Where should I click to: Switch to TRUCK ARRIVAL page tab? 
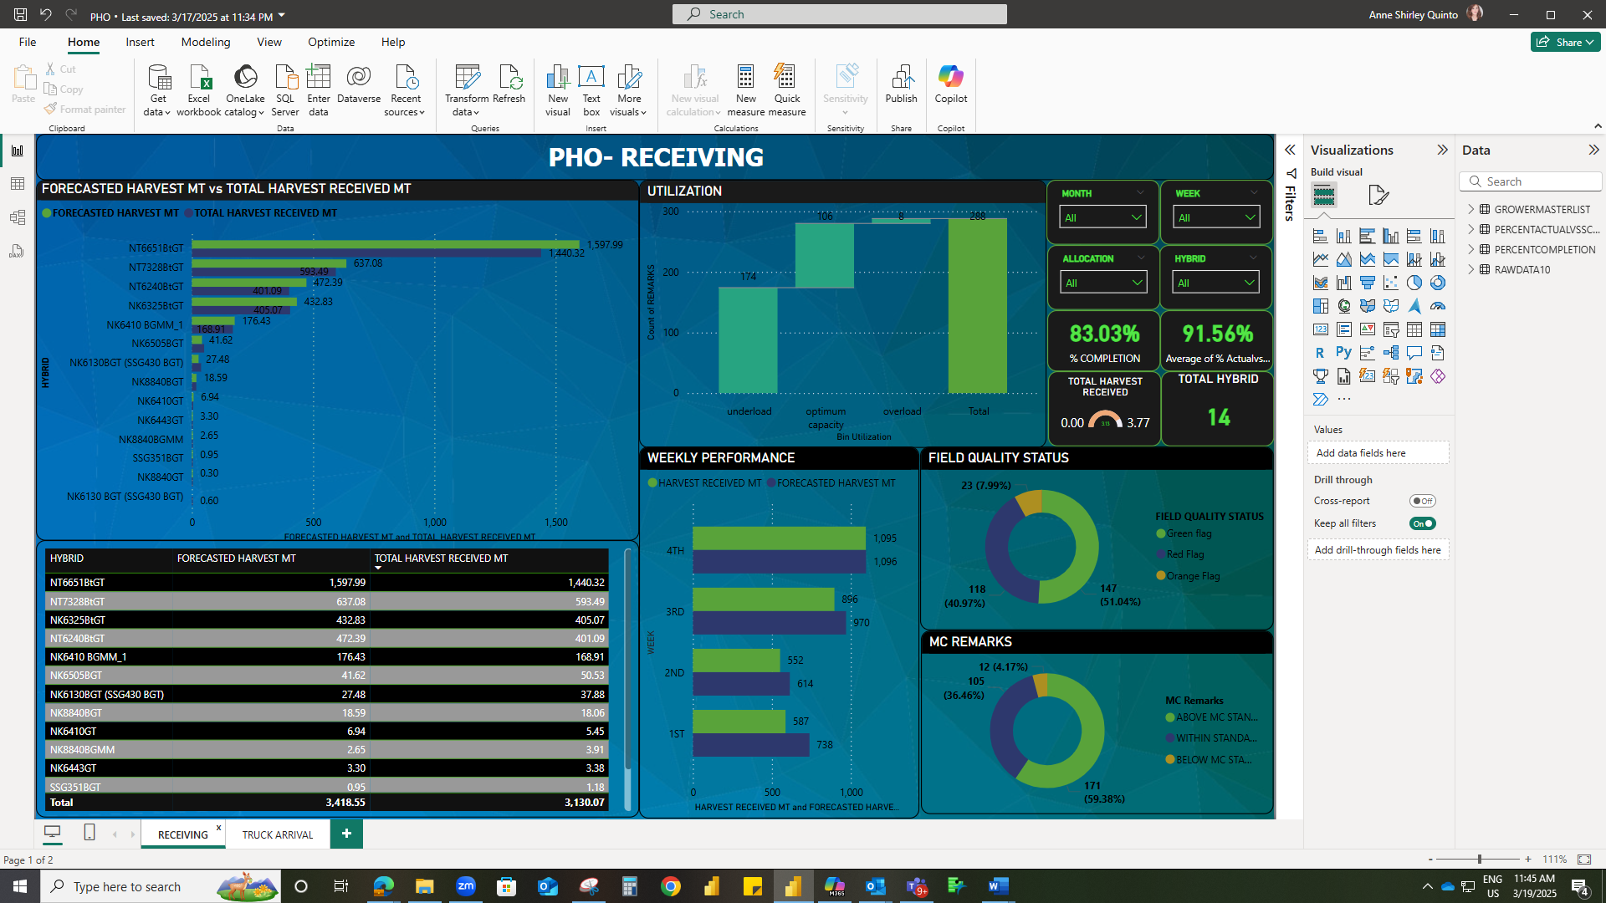tap(278, 834)
